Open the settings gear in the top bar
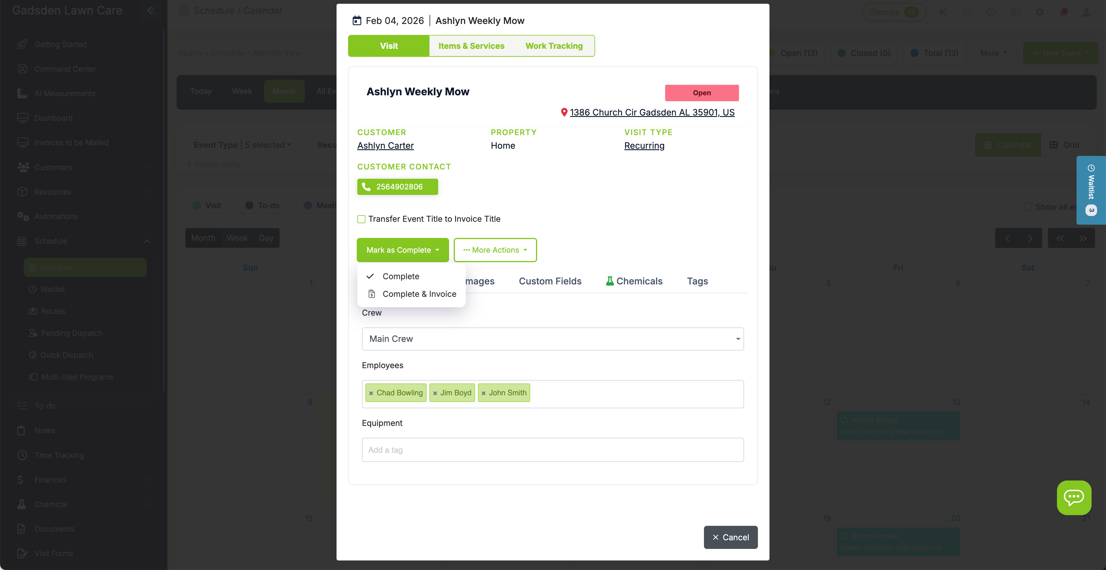This screenshot has width=1106, height=570. click(x=1039, y=12)
